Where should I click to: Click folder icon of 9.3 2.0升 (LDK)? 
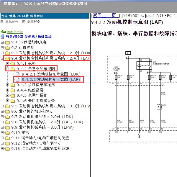point(7,53)
